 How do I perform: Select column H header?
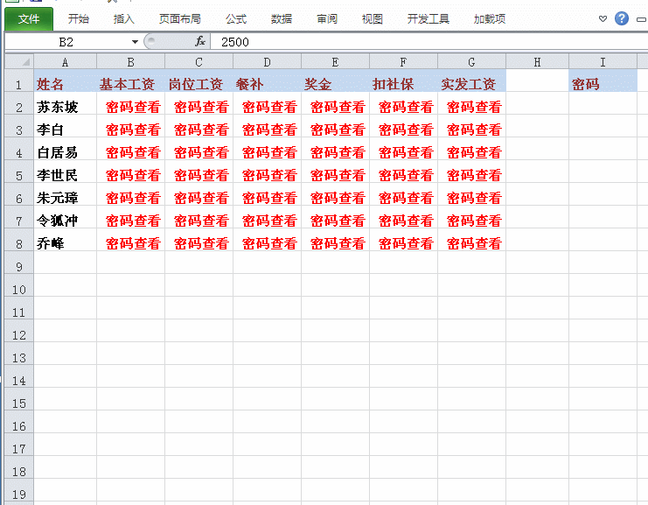(537, 62)
